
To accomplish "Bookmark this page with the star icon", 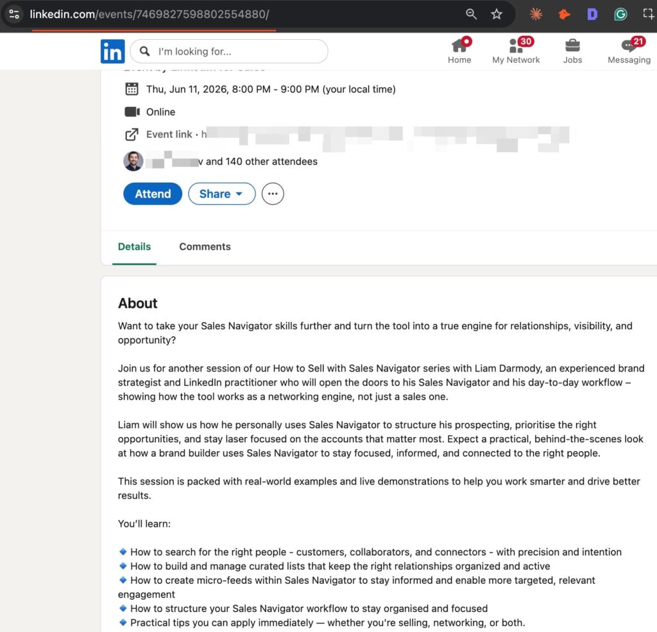I will pos(497,14).
